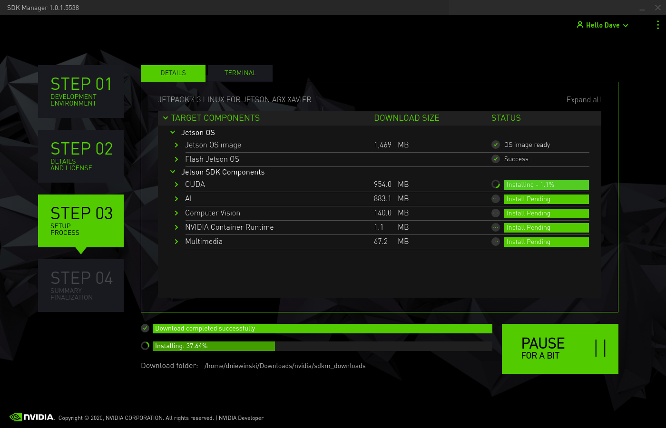
Task: Click the download folder path text
Action: pyautogui.click(x=285, y=366)
